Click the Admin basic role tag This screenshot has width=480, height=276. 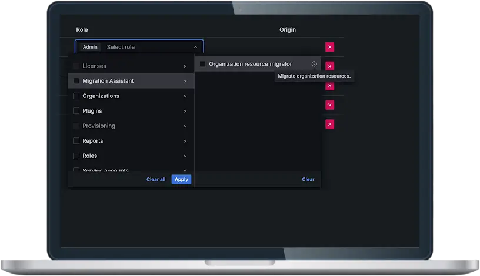[x=90, y=47]
